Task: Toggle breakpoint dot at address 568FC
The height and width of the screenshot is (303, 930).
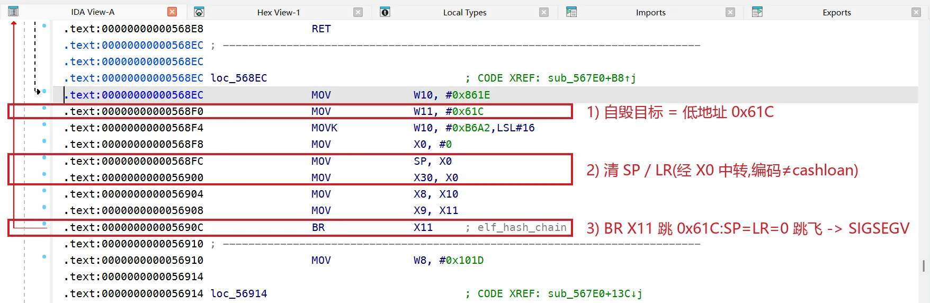Action: pos(44,158)
